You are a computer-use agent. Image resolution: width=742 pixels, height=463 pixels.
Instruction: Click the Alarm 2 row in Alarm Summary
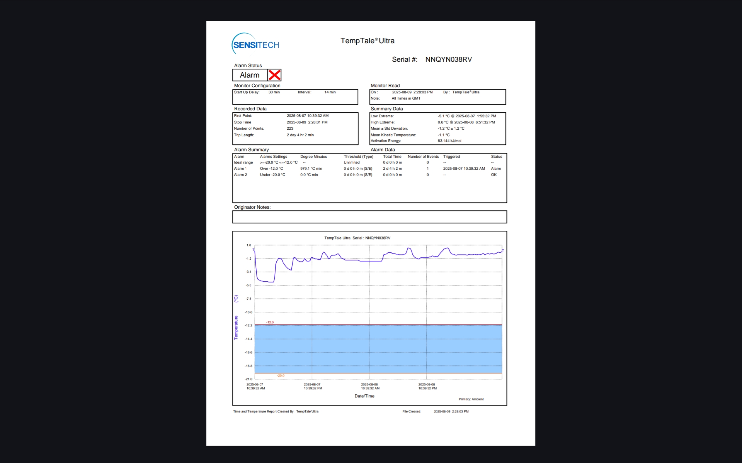[x=240, y=175]
